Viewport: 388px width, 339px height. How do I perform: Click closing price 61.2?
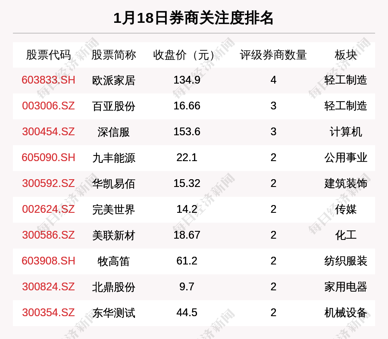(187, 261)
